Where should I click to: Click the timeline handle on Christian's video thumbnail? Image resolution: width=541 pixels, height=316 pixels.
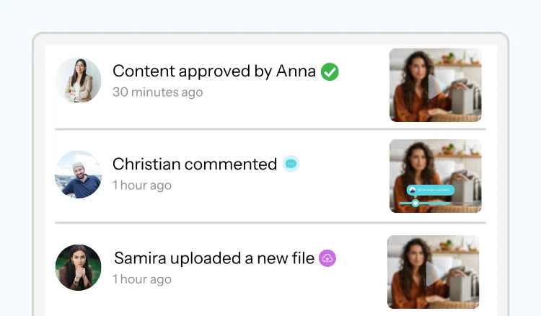point(415,203)
